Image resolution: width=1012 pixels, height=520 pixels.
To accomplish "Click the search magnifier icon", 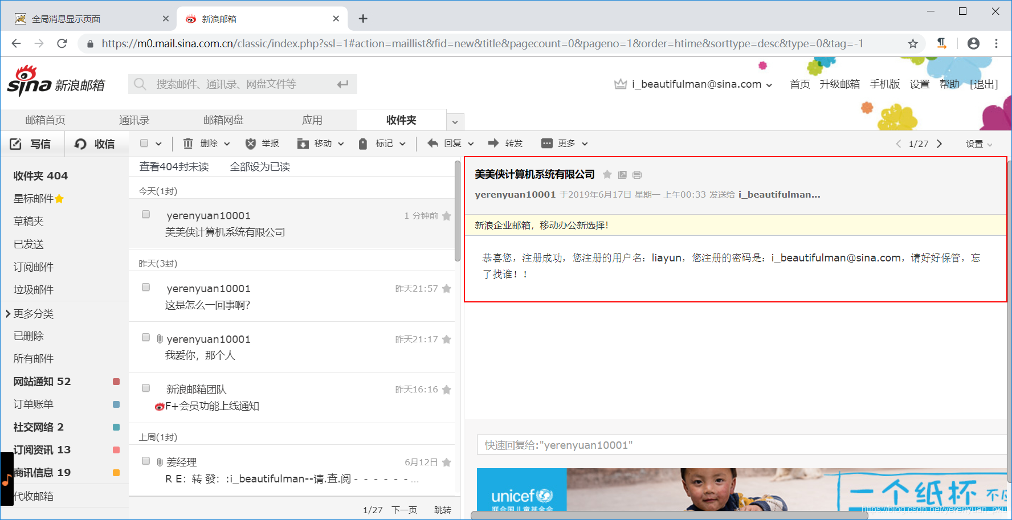I will [x=140, y=84].
